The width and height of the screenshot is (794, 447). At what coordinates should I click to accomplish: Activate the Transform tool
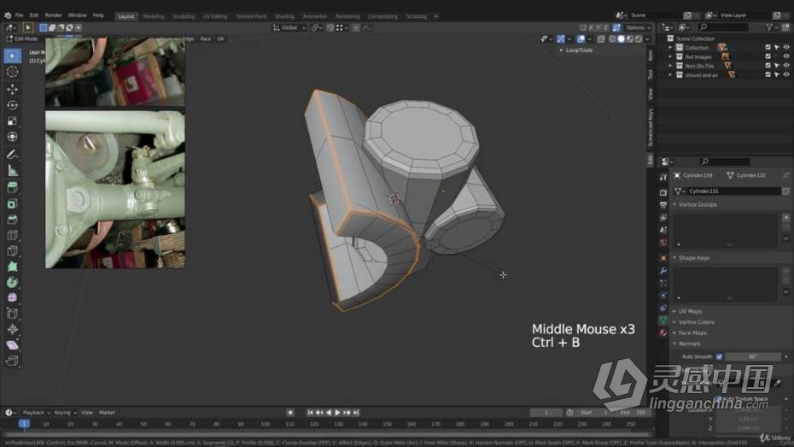(x=12, y=137)
